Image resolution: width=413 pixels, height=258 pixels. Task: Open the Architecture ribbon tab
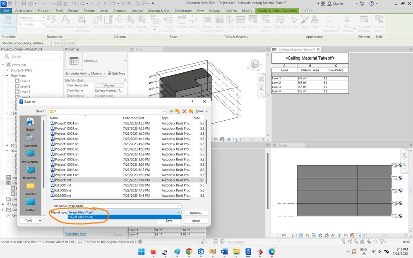(24, 10)
